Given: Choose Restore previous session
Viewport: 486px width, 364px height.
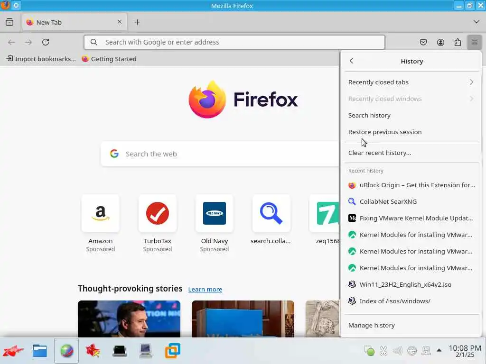Looking at the screenshot, I should (x=411, y=132).
